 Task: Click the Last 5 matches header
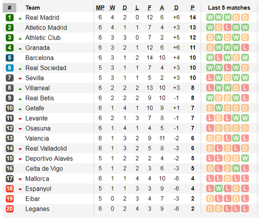pyautogui.click(x=229, y=8)
